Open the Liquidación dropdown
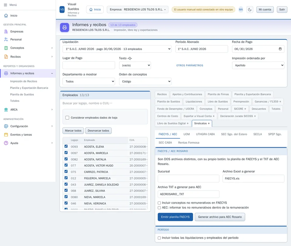291x246 pixels. click(117, 49)
